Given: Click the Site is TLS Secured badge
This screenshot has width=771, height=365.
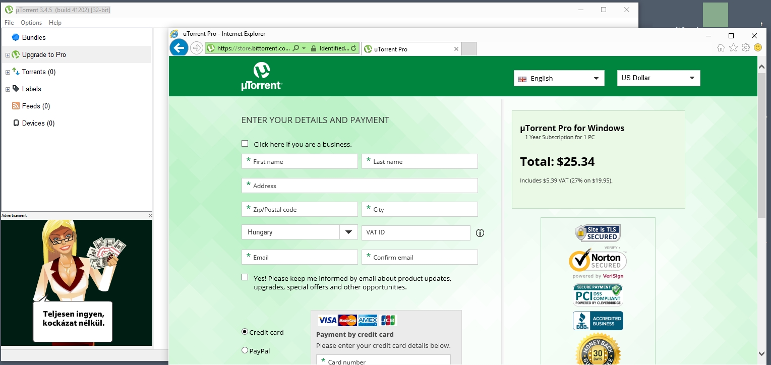Looking at the screenshot, I should click(x=598, y=233).
